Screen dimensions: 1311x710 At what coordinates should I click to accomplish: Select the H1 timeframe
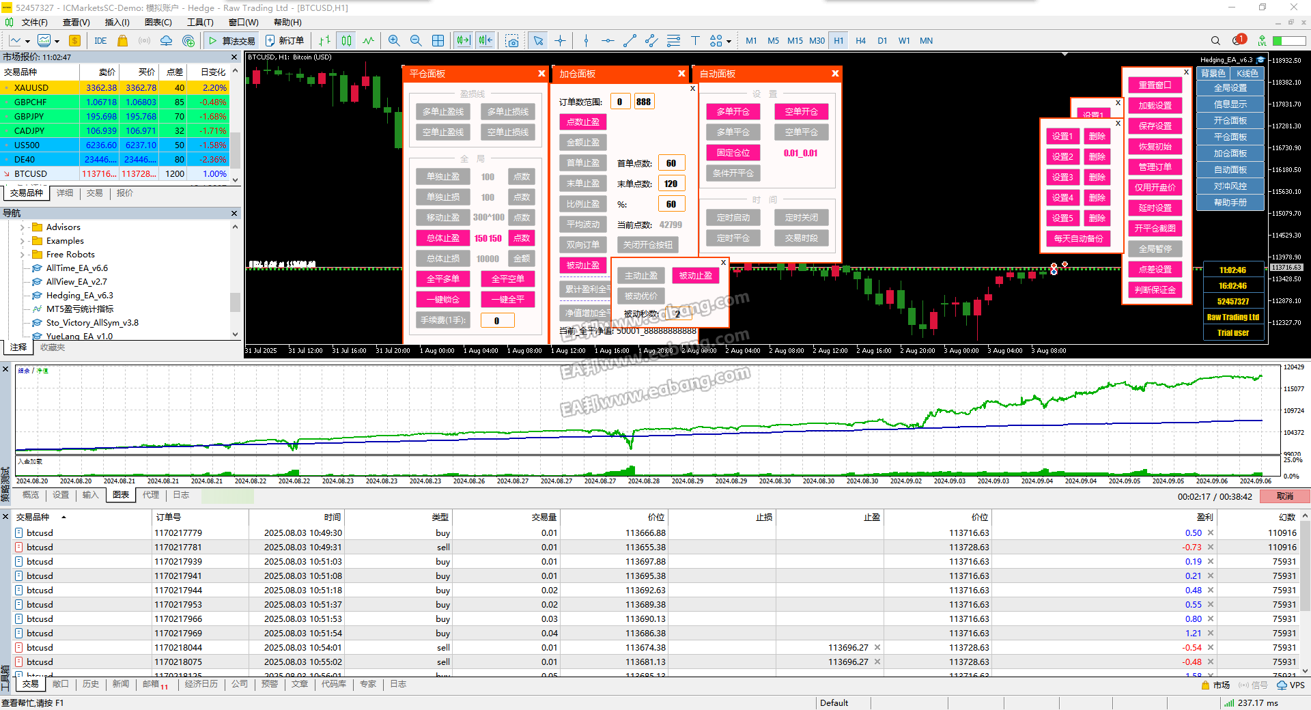[x=838, y=41]
